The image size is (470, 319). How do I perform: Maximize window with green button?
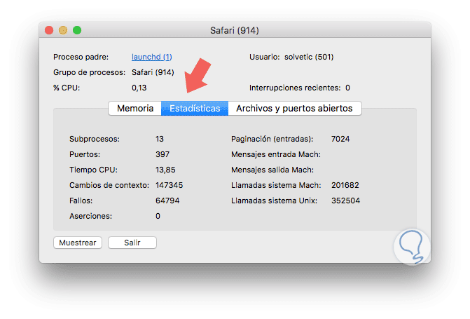(x=77, y=30)
